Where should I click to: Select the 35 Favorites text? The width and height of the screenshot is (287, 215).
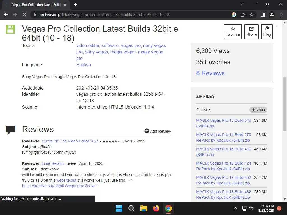213,62
